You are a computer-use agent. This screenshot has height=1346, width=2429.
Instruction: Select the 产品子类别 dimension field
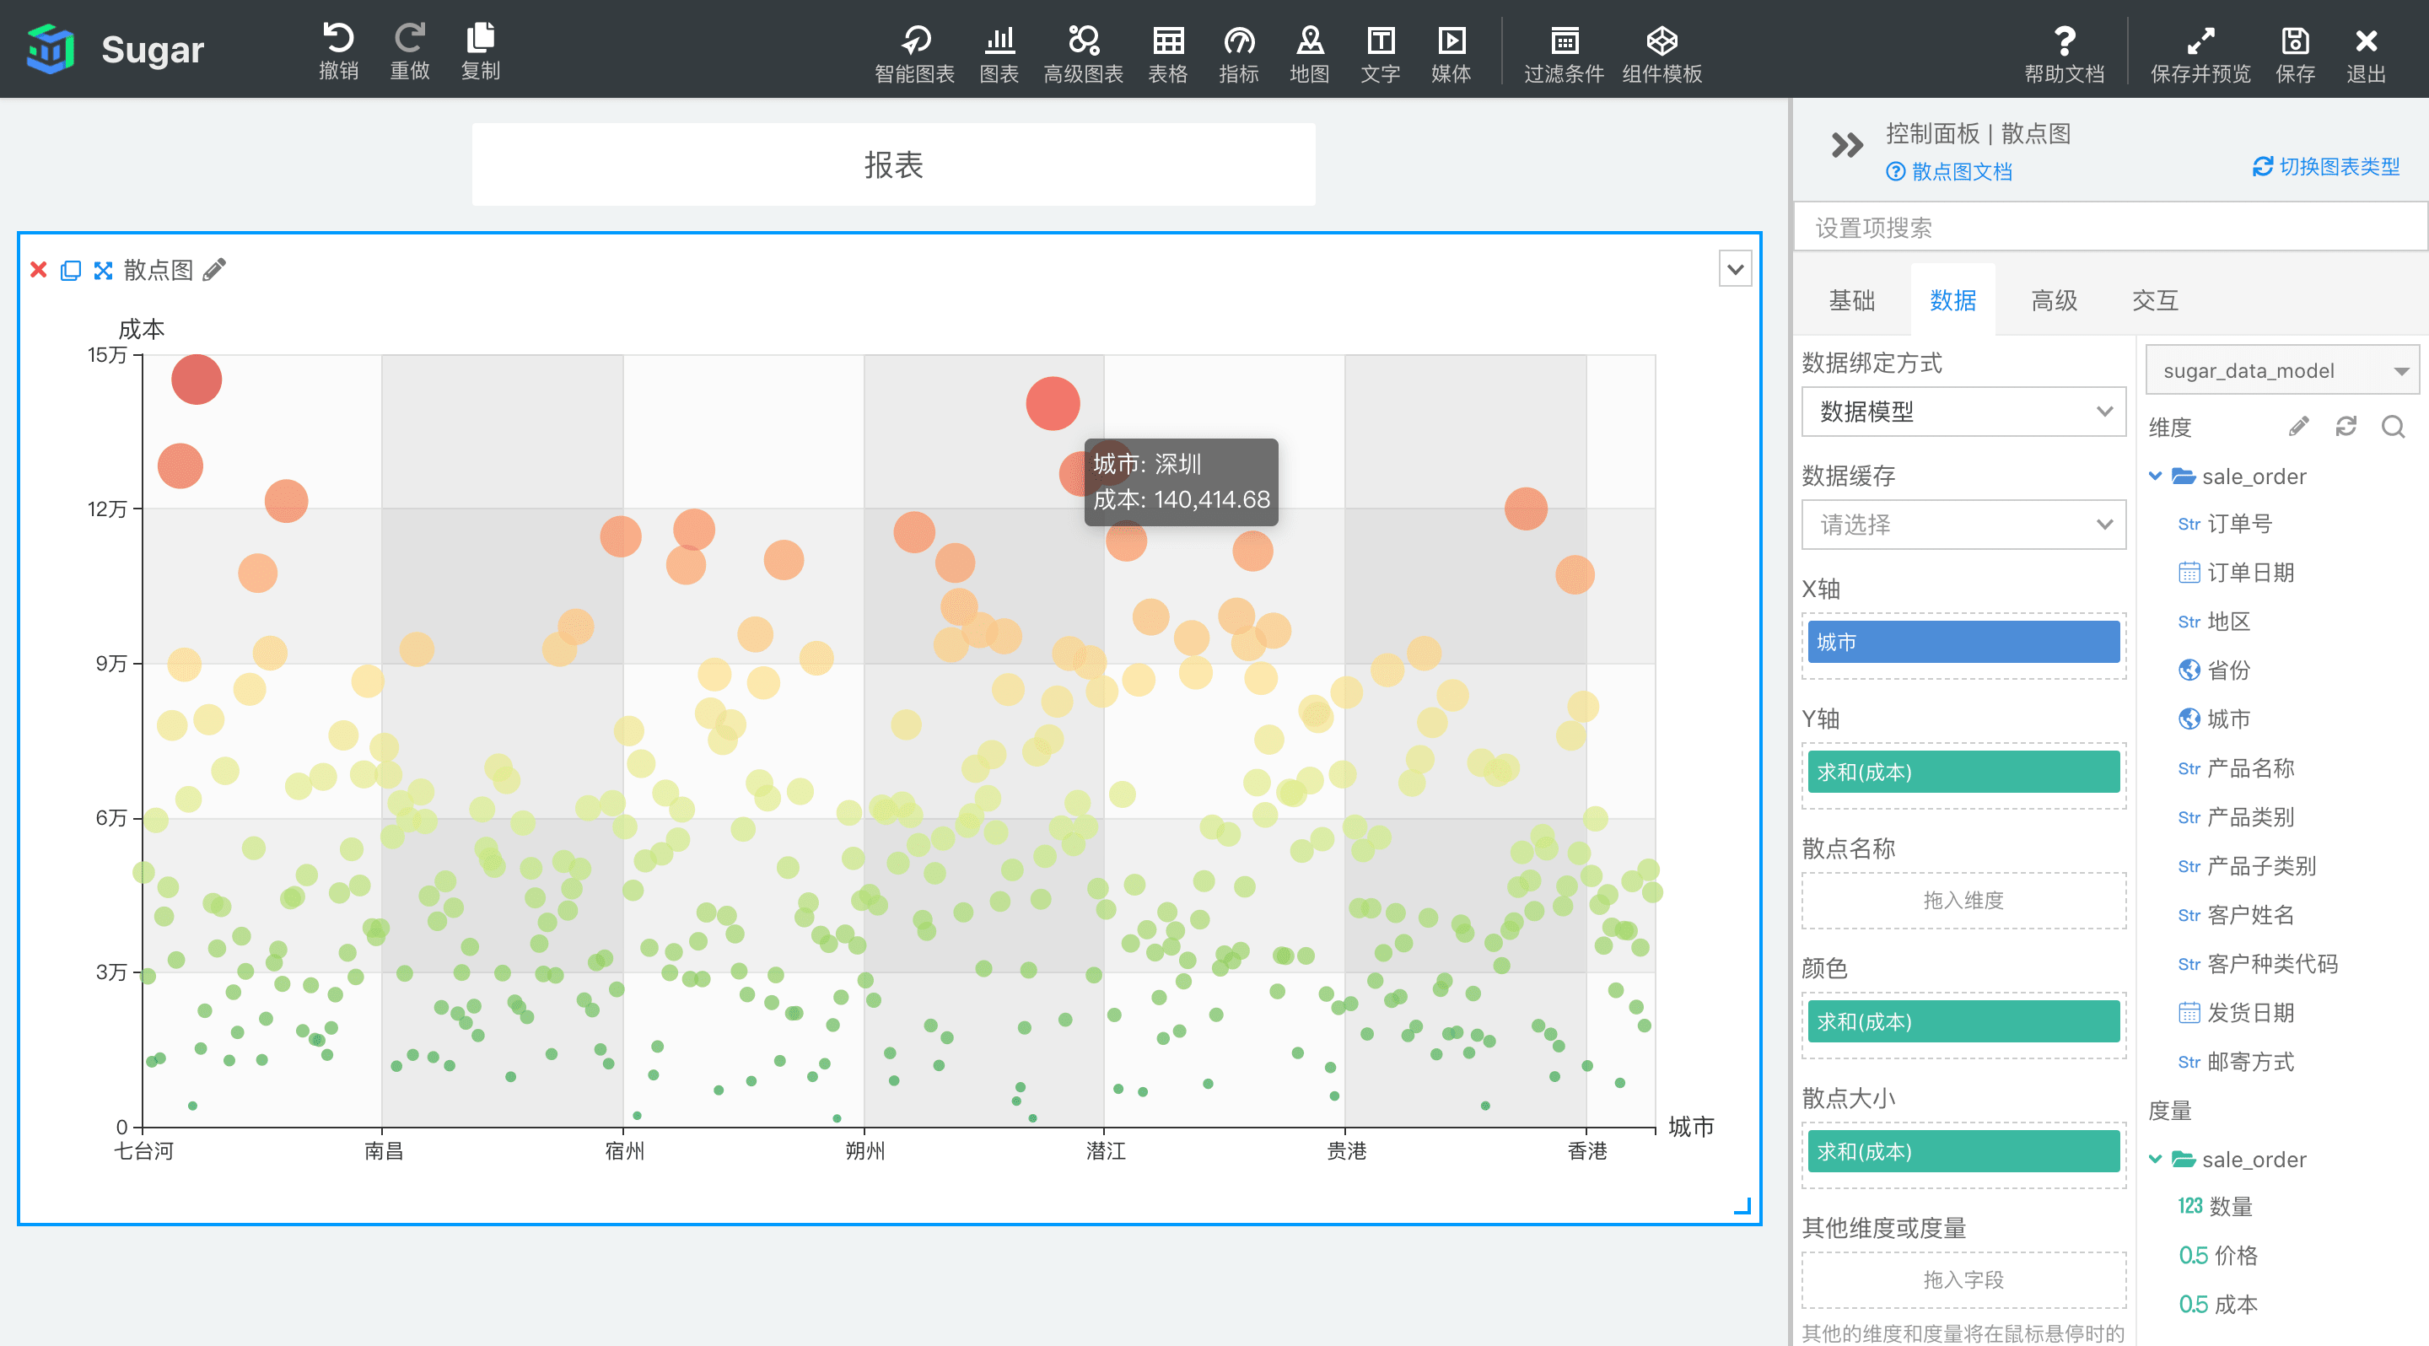click(2247, 866)
